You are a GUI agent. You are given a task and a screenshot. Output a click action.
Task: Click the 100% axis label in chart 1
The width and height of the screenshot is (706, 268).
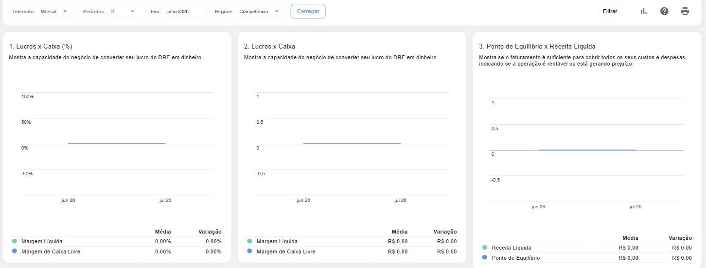tap(27, 97)
